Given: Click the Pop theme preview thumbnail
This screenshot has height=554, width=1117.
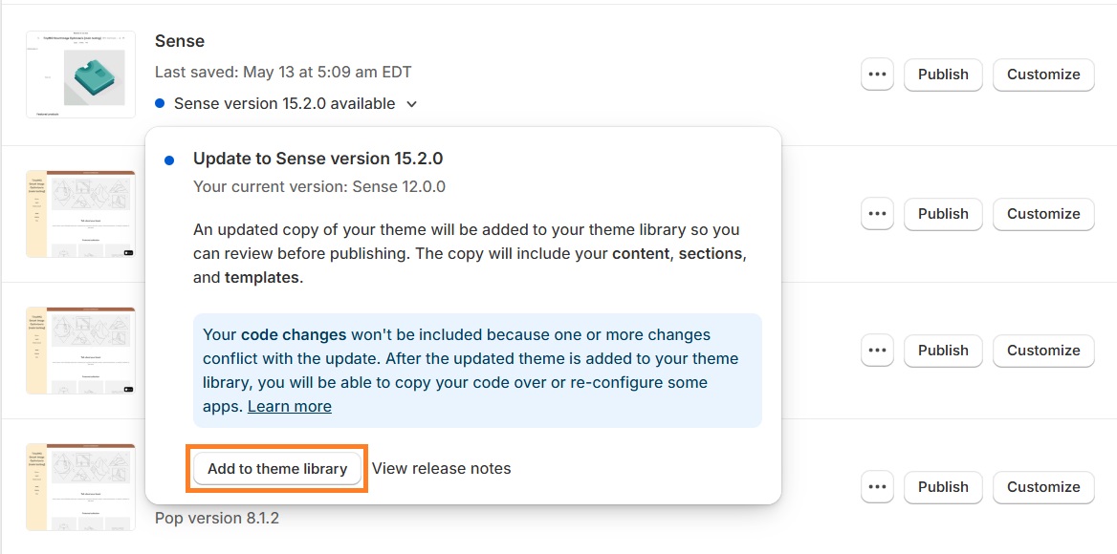Looking at the screenshot, I should click(80, 487).
